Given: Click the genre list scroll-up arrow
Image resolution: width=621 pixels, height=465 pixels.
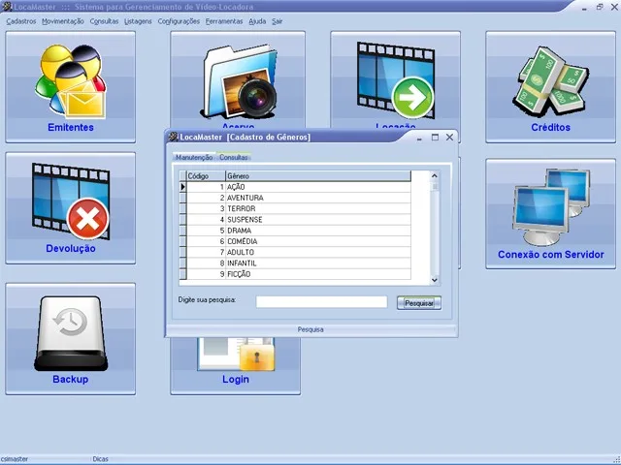Looking at the screenshot, I should tap(435, 176).
